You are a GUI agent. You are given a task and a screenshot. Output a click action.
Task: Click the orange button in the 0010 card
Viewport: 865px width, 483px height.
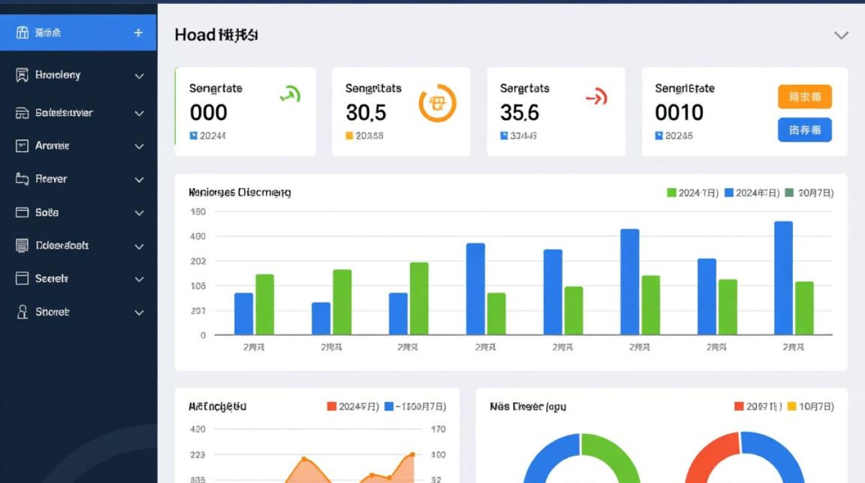805,97
